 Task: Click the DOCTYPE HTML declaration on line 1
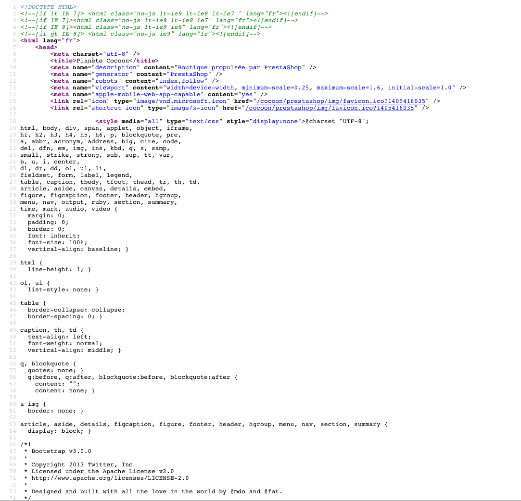pos(49,7)
